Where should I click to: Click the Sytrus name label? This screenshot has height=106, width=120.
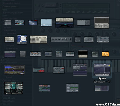click(102, 78)
